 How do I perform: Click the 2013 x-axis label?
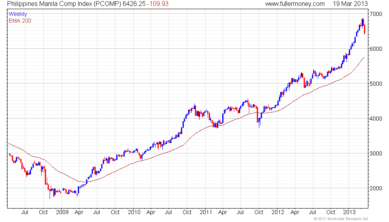point(349,212)
